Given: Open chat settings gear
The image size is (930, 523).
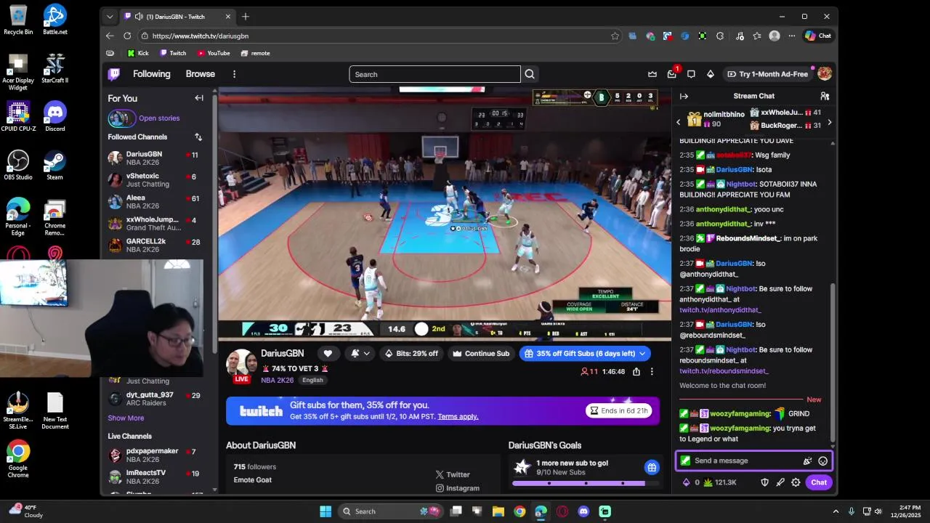Looking at the screenshot, I should pos(796,482).
